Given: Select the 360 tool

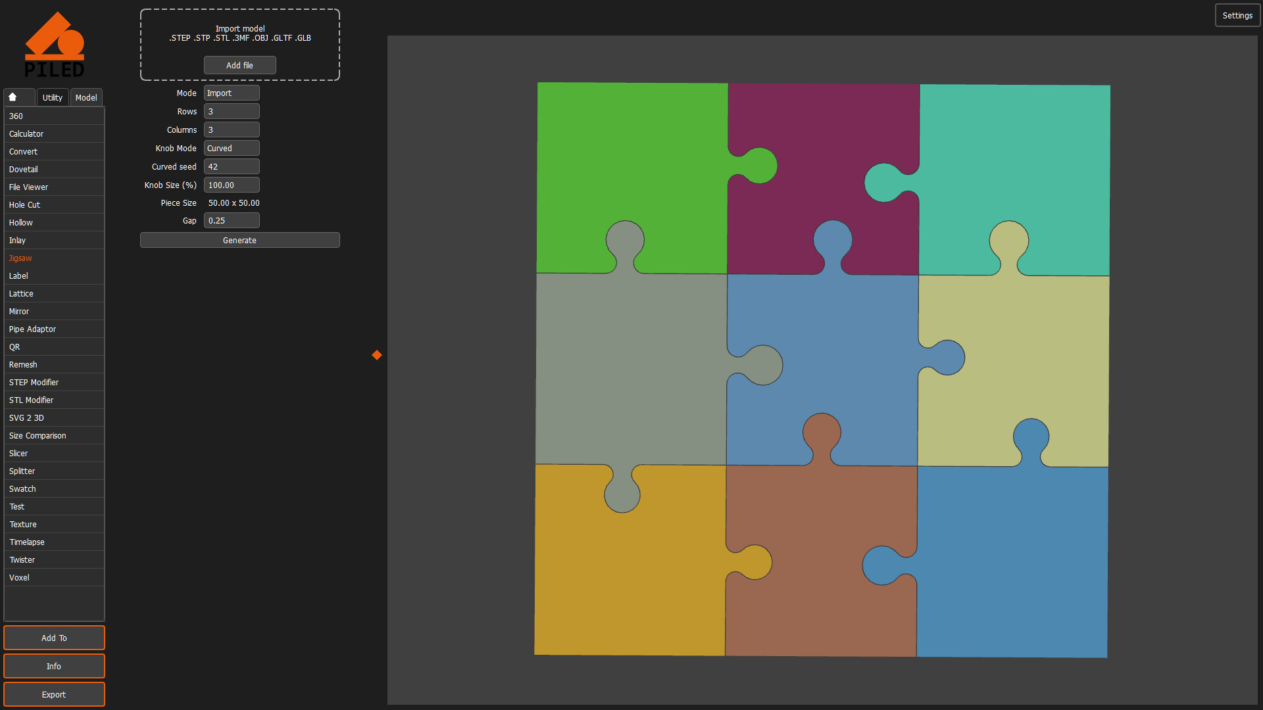Looking at the screenshot, I should tap(54, 116).
